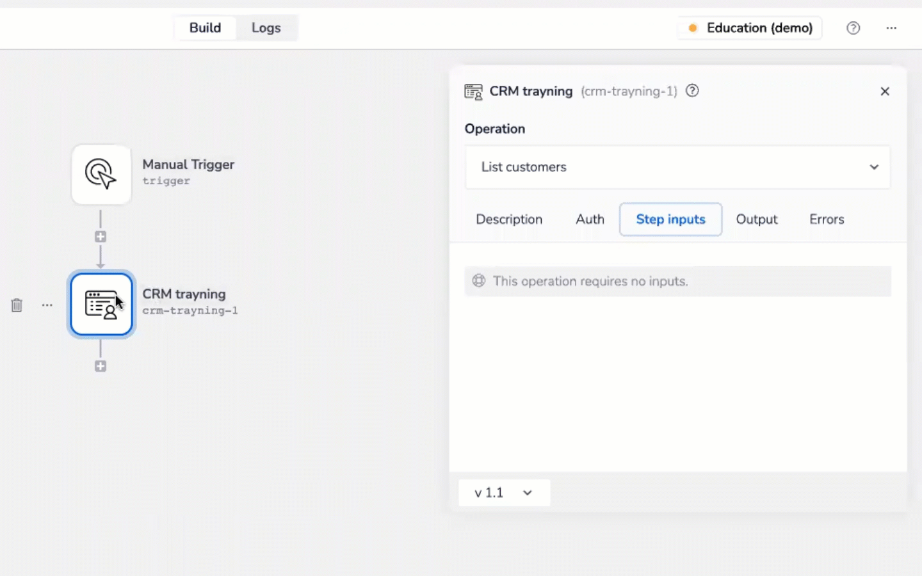Open the Description tab
Screen dimensions: 922x576
tap(509, 220)
